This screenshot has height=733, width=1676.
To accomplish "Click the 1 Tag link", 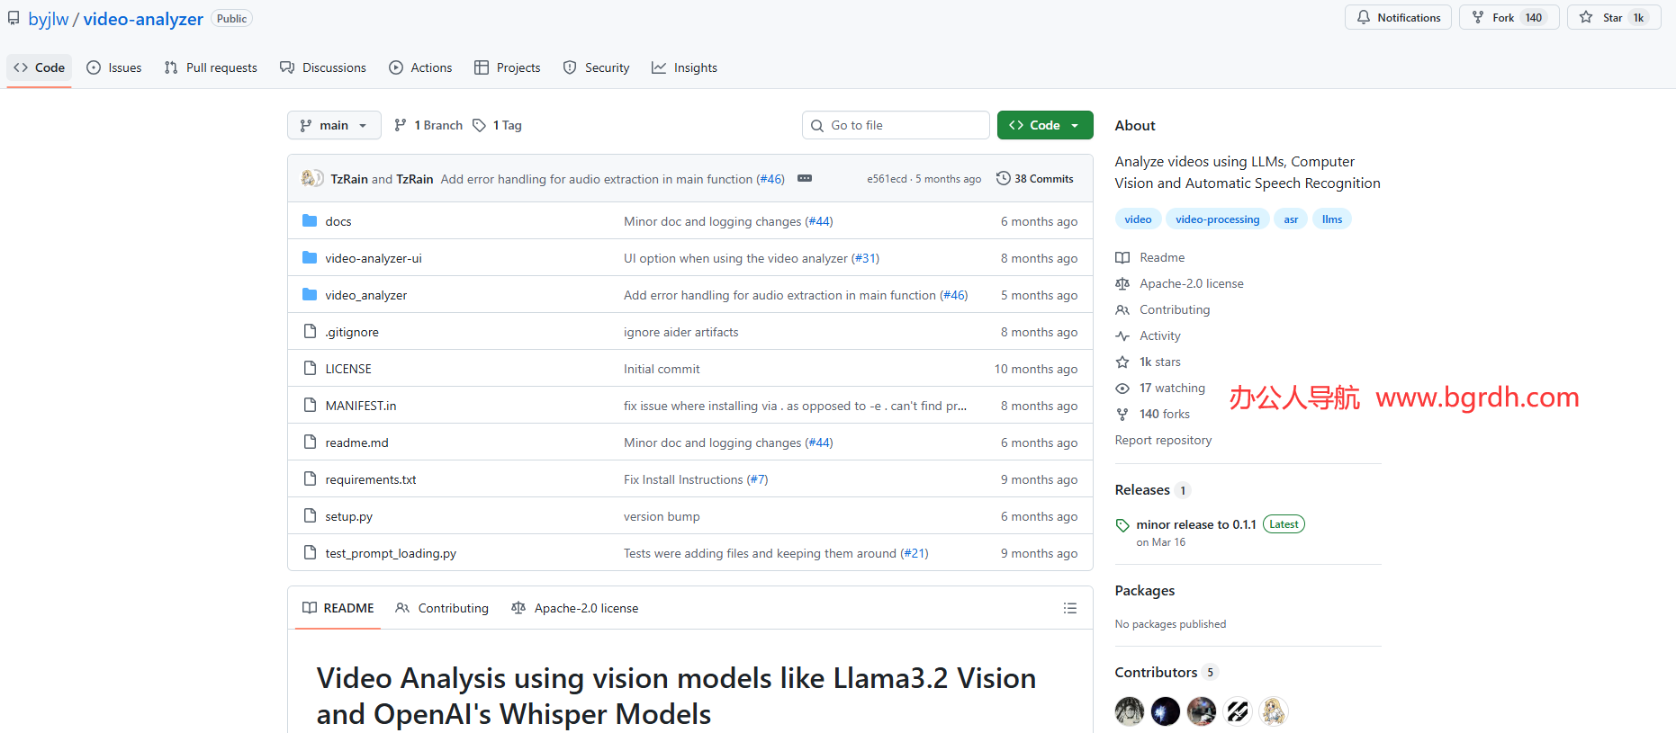I will (x=508, y=126).
